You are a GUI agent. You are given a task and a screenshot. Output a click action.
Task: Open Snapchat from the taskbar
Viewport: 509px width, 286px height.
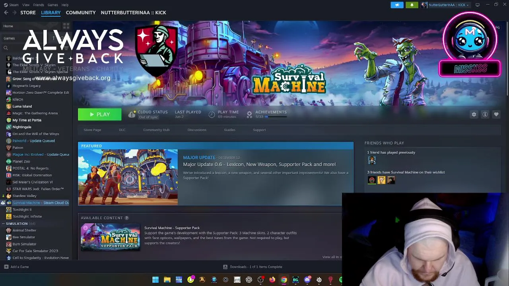(190, 280)
